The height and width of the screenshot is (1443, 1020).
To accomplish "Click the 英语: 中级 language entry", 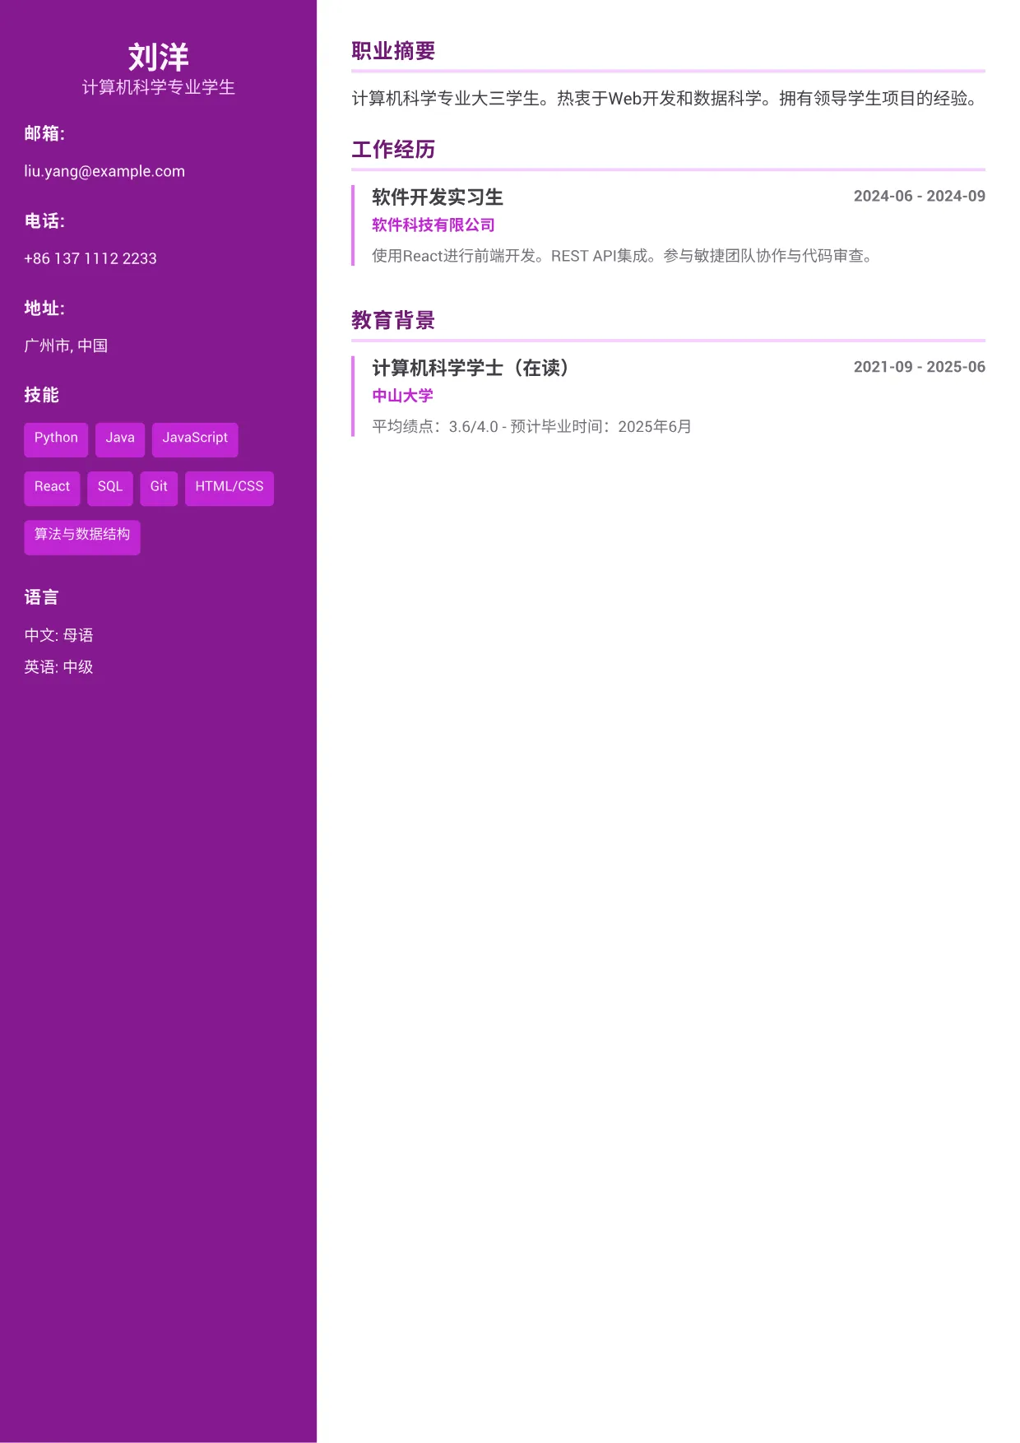I will [x=58, y=667].
